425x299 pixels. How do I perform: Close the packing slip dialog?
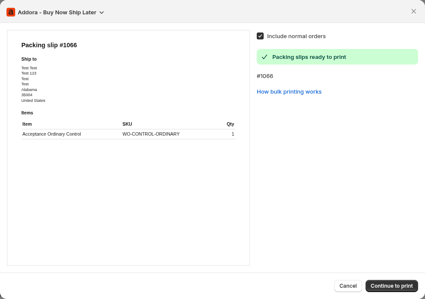(413, 11)
